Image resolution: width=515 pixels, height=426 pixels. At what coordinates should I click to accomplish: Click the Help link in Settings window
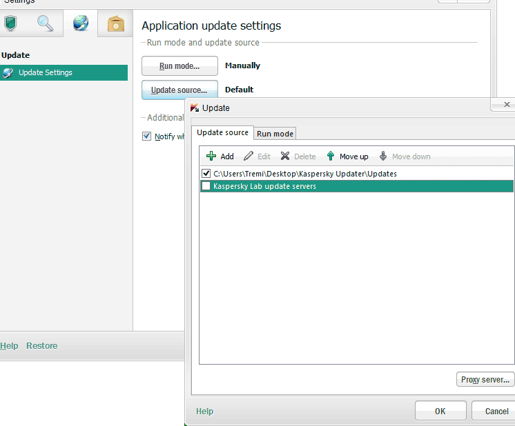(x=9, y=345)
